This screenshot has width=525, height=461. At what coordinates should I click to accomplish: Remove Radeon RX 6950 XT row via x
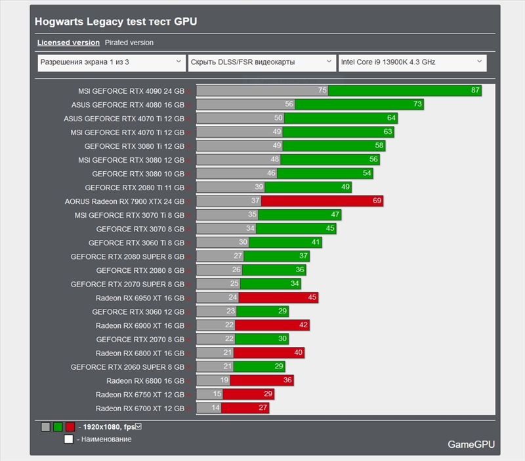coord(189,298)
